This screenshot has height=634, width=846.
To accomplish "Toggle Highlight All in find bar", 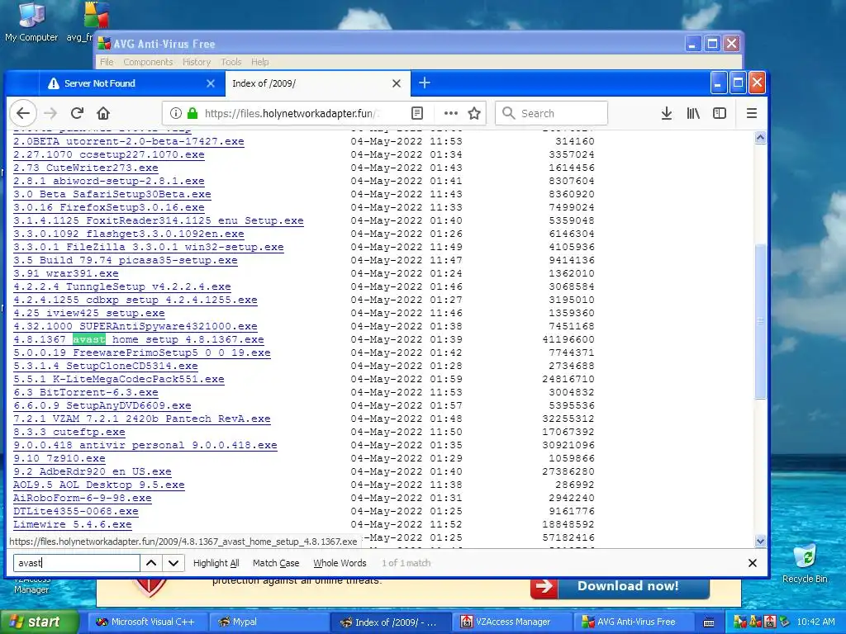I will (x=216, y=563).
